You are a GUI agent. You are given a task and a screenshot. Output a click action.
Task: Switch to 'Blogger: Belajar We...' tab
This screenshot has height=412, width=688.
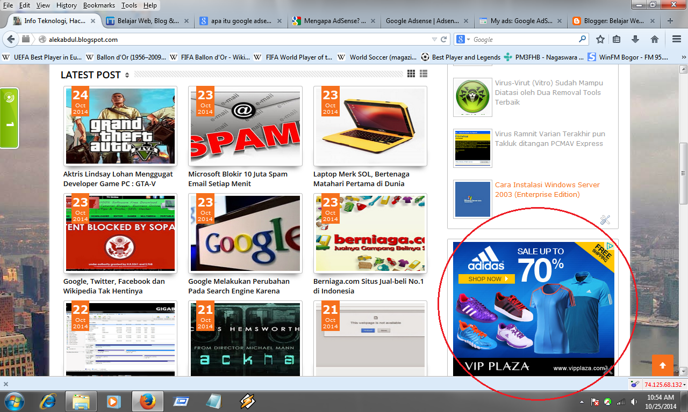click(x=613, y=21)
